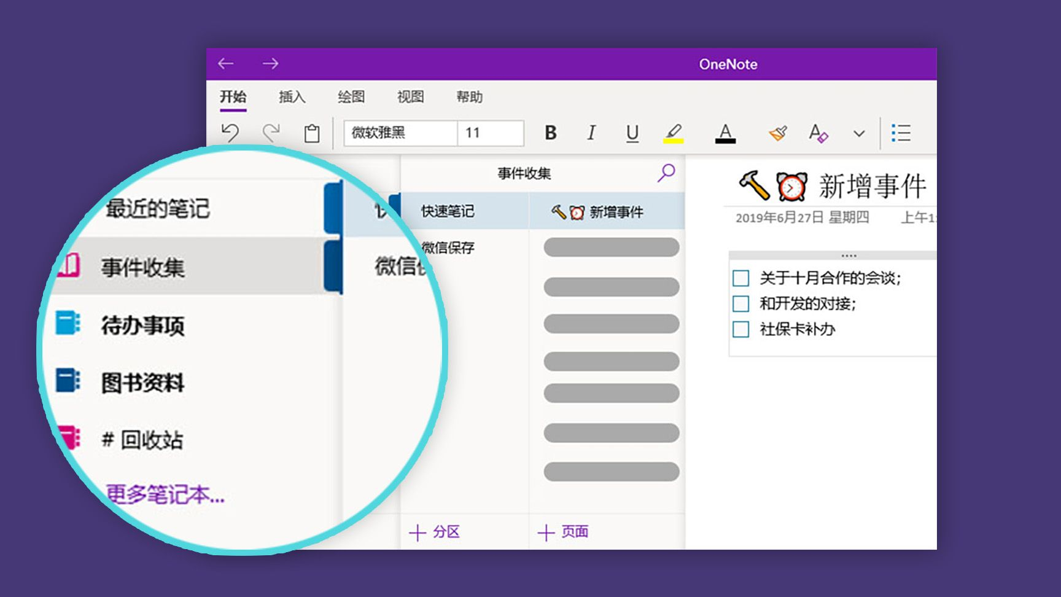Select the format painter brush
This screenshot has height=597, width=1061.
(x=778, y=133)
